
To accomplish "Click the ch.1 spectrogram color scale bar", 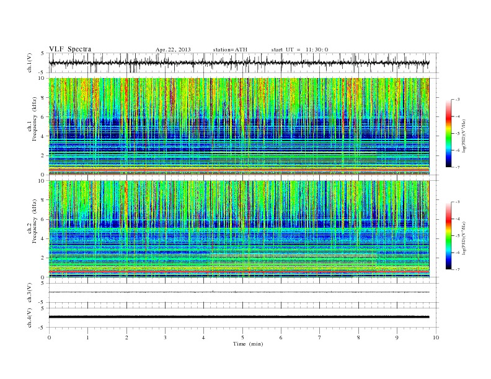I will (448, 134).
